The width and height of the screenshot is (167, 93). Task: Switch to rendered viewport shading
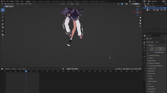139,4
